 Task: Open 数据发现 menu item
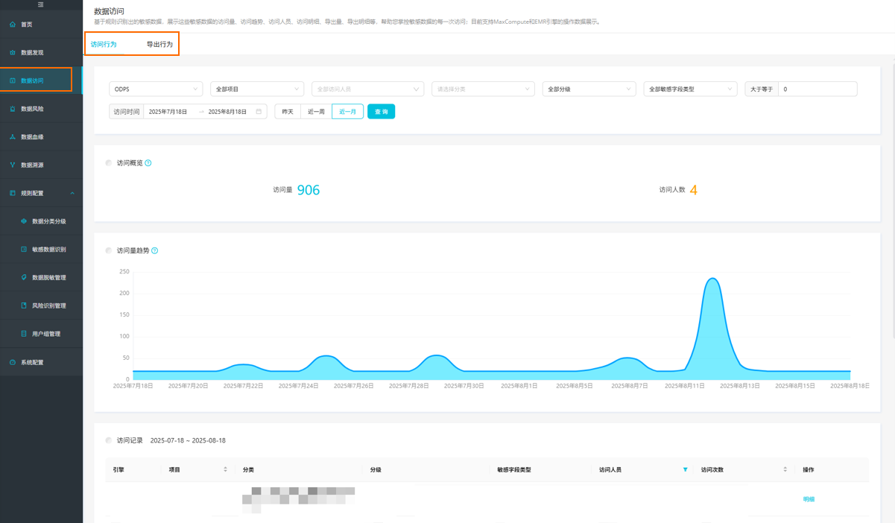click(x=41, y=53)
